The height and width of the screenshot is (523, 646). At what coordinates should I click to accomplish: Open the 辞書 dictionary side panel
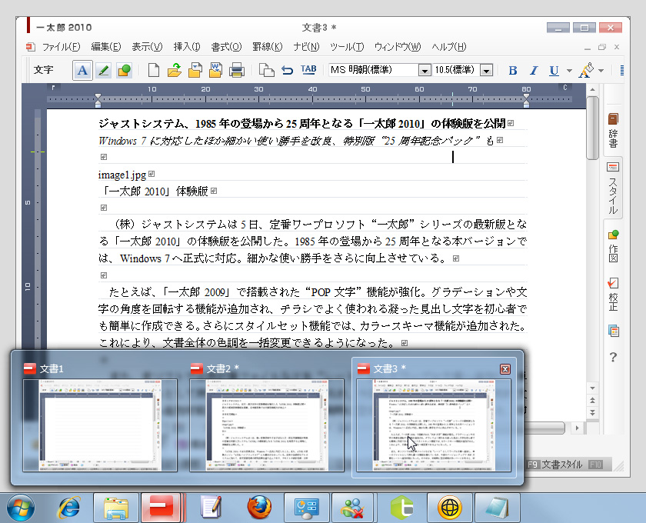pyautogui.click(x=613, y=130)
